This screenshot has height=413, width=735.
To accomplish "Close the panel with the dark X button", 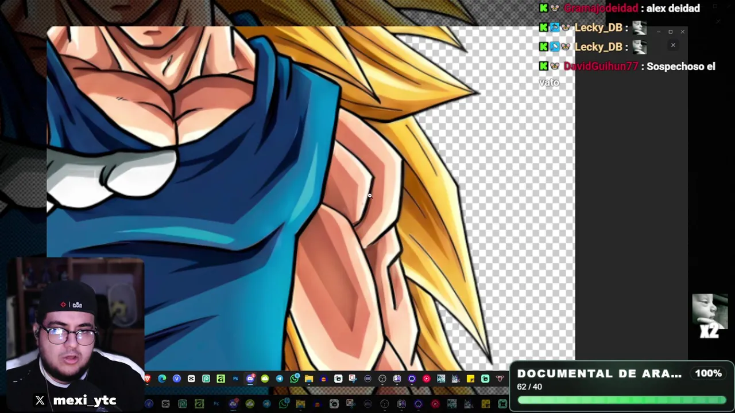I will [x=673, y=45].
